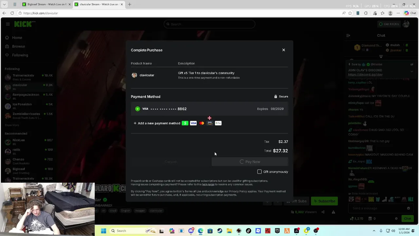Close the Complete Purchase dialog

click(283, 50)
